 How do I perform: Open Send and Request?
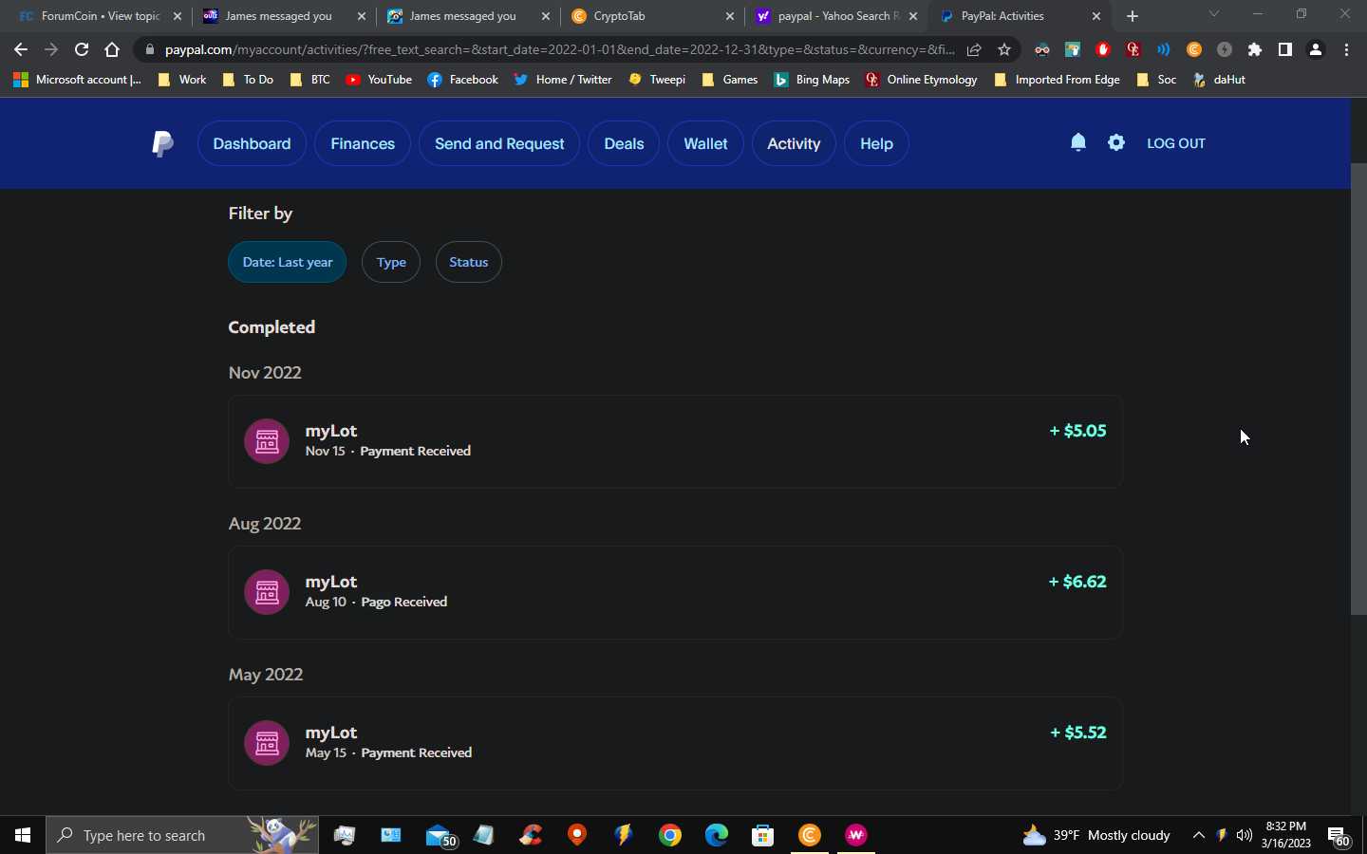pos(499,143)
